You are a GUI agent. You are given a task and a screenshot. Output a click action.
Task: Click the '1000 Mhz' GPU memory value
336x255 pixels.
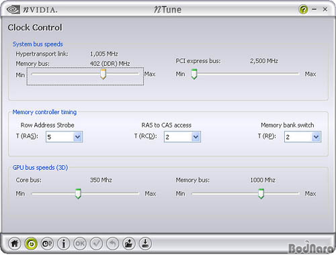(263, 180)
